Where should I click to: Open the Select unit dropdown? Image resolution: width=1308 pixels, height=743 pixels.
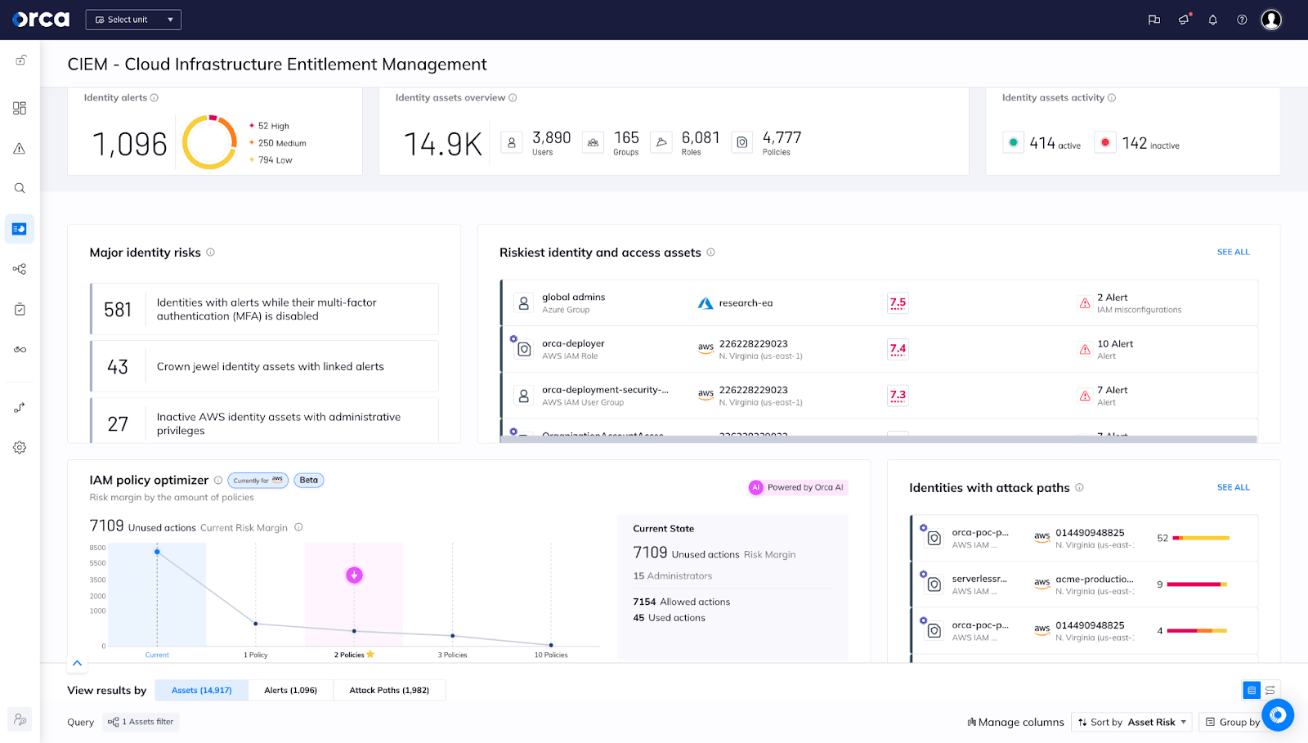[x=133, y=20]
